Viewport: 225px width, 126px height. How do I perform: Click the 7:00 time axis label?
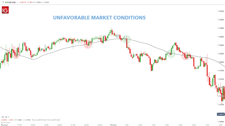207,125
